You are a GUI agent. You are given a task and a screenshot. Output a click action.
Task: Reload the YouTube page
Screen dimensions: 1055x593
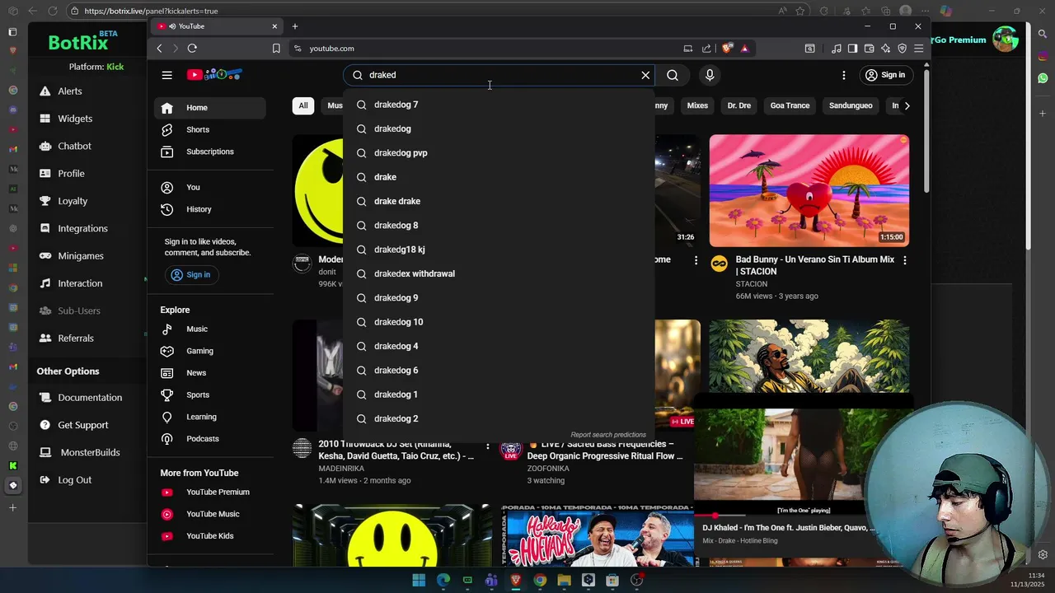pos(192,49)
